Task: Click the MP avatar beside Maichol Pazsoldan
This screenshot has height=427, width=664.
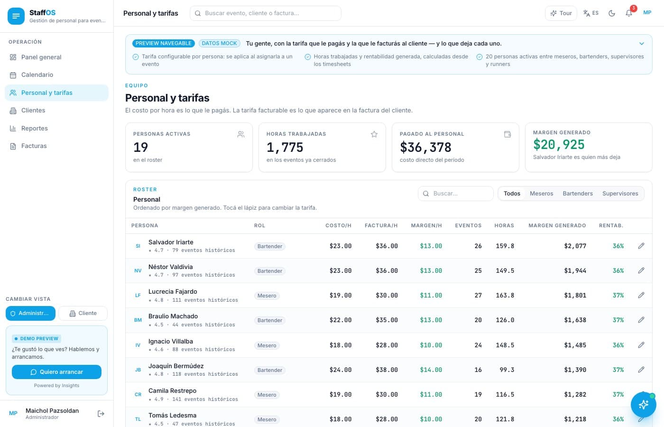Action: tap(13, 413)
